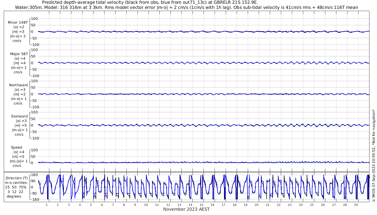Click '|m|-|o|= 1' under the Speed label
Screen dimensions: 377x215
[18, 161]
